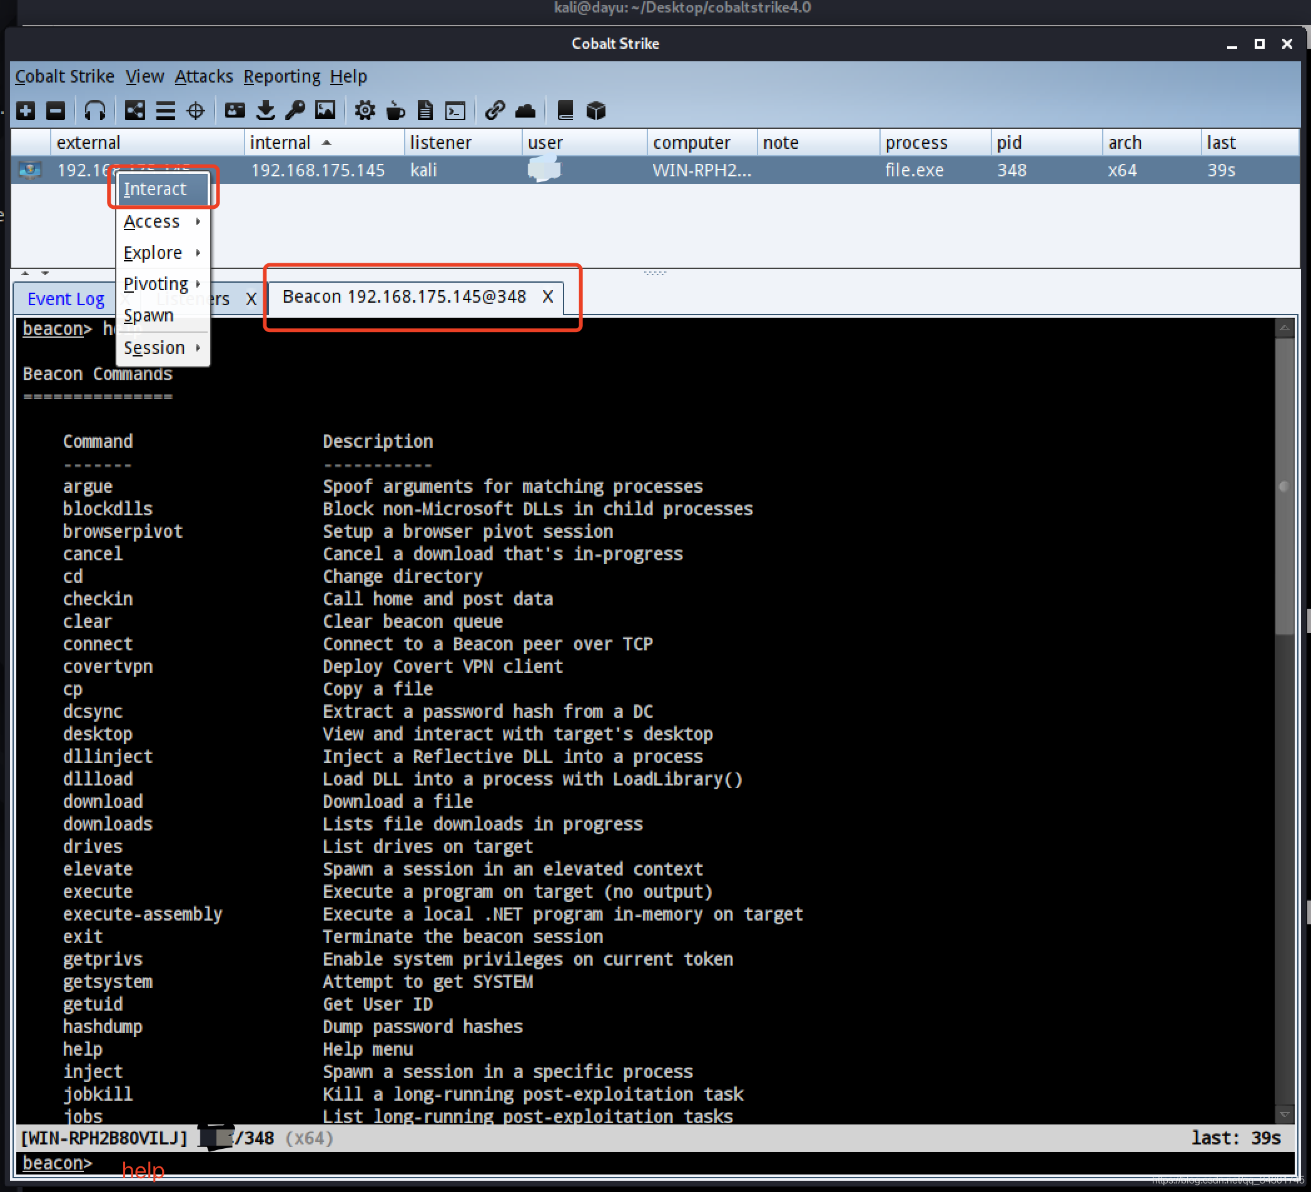Image resolution: width=1311 pixels, height=1192 pixels.
Task: Click the hashdump command in console output
Action: [103, 1027]
